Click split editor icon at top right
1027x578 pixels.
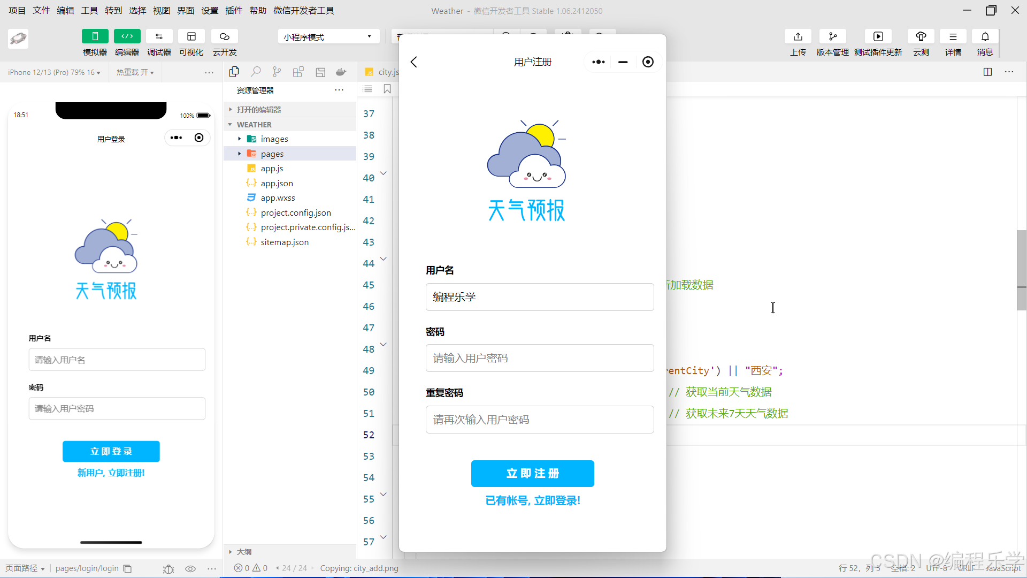pos(987,72)
